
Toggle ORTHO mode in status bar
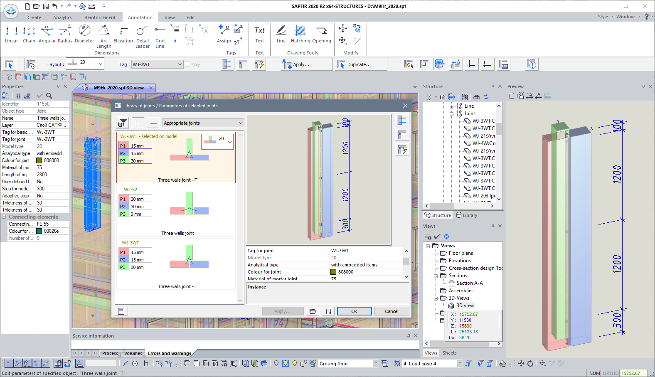click(x=610, y=373)
